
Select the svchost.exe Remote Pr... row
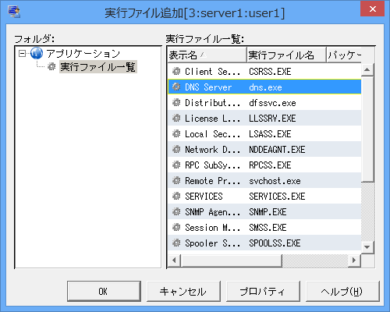264,180
